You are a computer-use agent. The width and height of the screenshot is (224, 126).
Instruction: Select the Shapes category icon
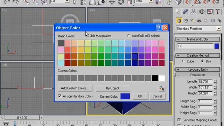coord(186,21)
